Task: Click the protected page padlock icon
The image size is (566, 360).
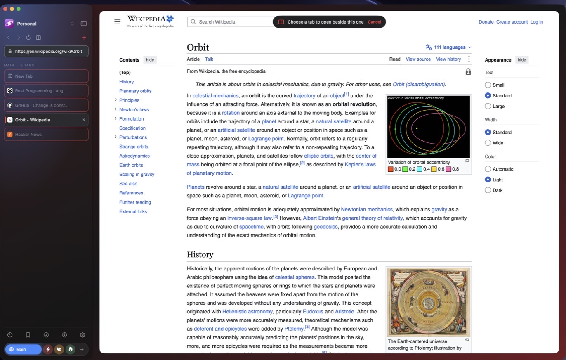Action: point(468,71)
